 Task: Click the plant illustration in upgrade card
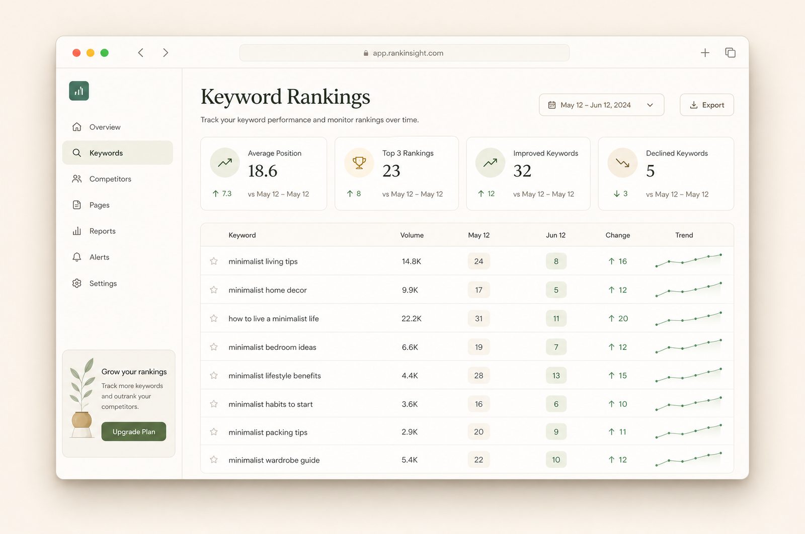[x=83, y=398]
